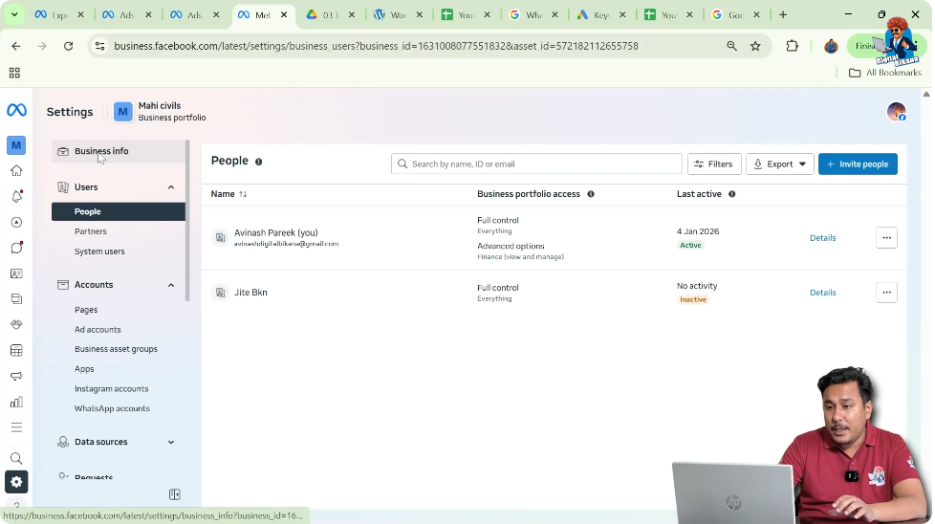Open more options for Jite Bkn
935x524 pixels.
(886, 292)
